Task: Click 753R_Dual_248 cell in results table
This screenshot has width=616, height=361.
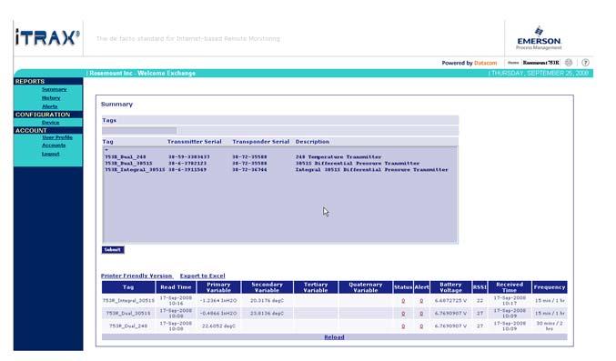Action: click(128, 326)
